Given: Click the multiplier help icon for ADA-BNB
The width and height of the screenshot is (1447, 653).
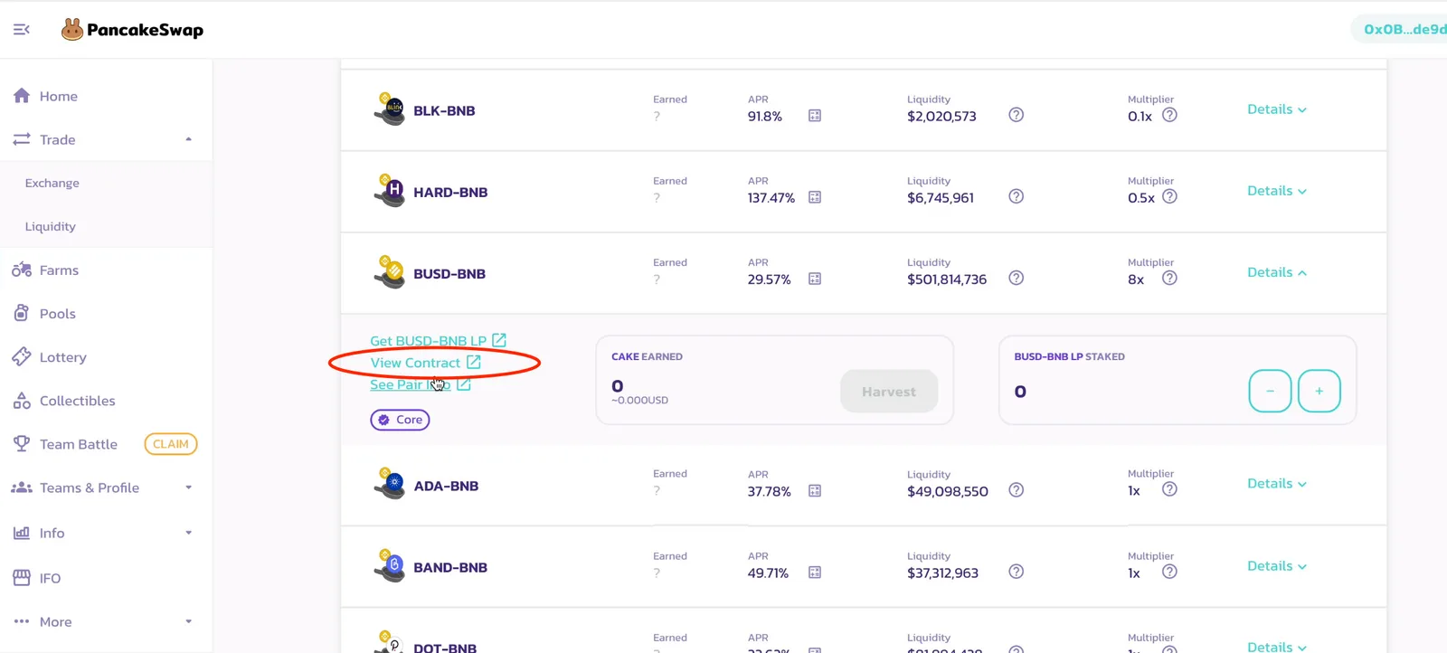Looking at the screenshot, I should [x=1169, y=489].
